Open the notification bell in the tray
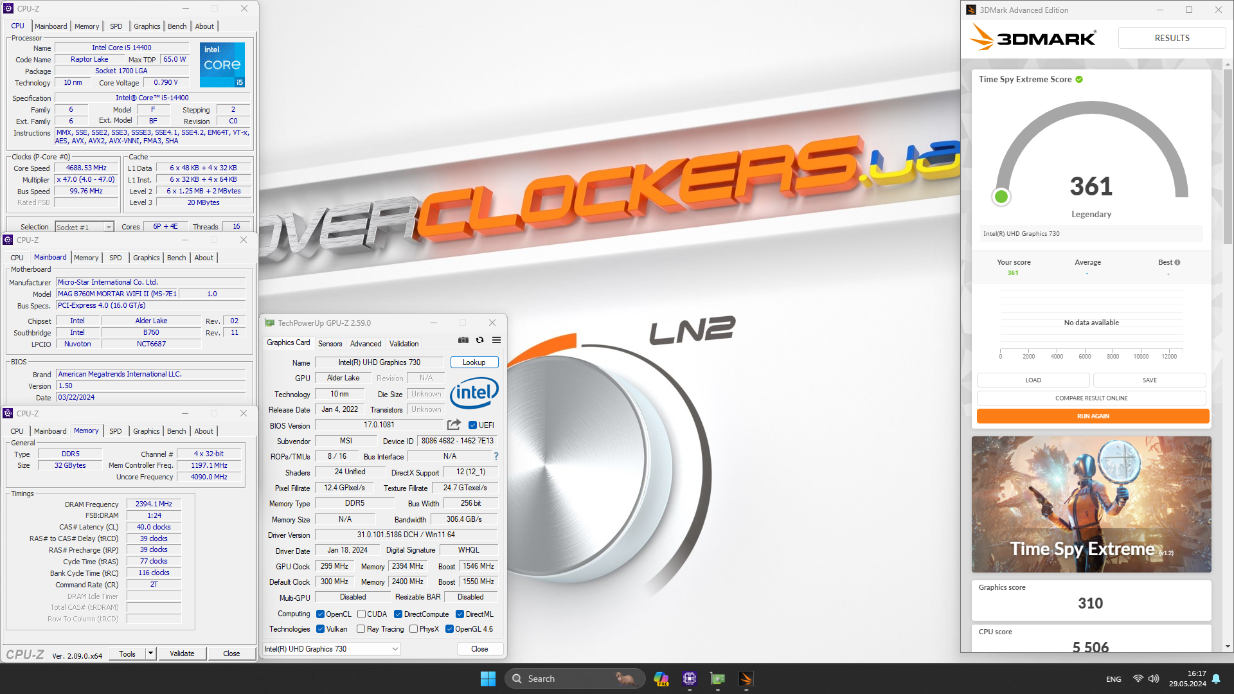The image size is (1234, 694). pos(1216,679)
